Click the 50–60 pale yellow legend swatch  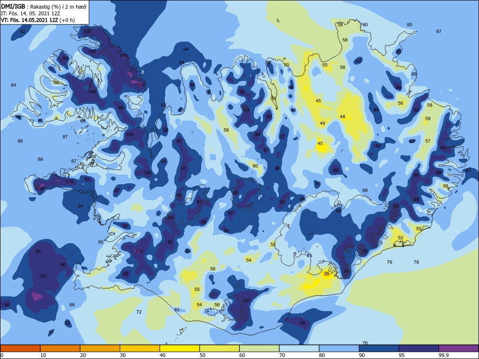pos(219,348)
